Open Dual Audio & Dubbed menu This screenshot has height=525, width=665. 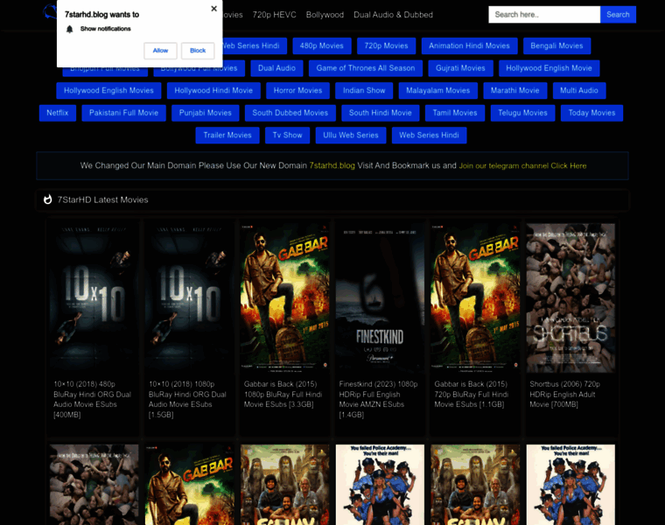click(x=393, y=15)
